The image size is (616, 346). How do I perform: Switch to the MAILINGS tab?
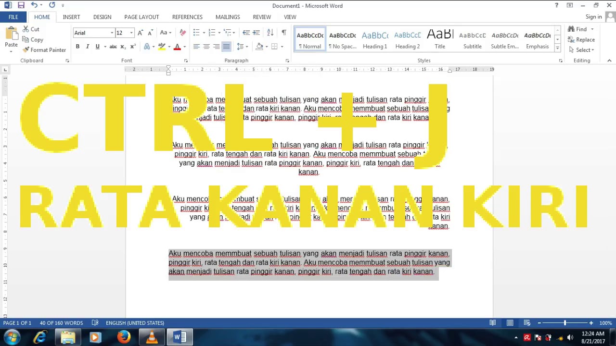(228, 17)
